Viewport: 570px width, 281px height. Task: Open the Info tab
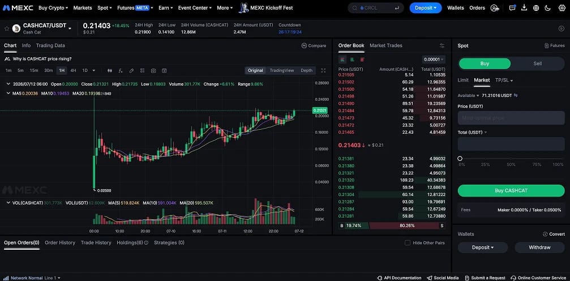pos(26,45)
